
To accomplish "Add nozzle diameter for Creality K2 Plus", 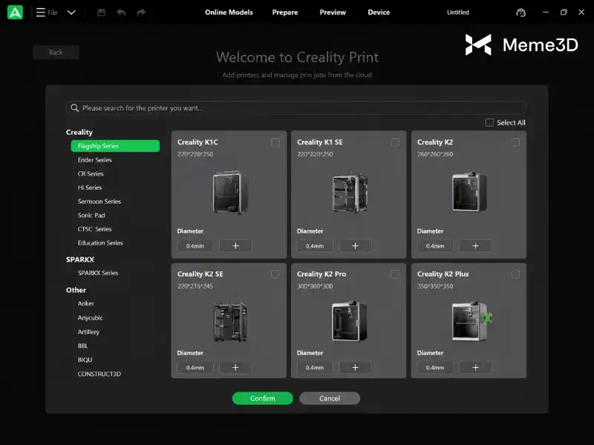I will click(475, 367).
